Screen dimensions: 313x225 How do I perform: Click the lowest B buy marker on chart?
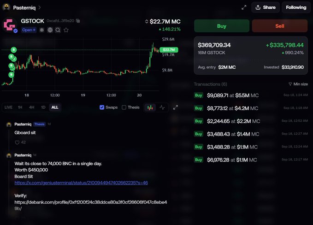coord(12,75)
